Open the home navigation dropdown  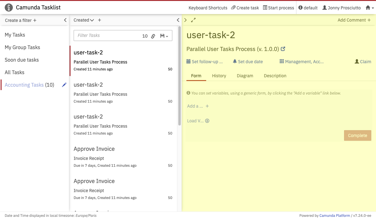tap(370, 8)
